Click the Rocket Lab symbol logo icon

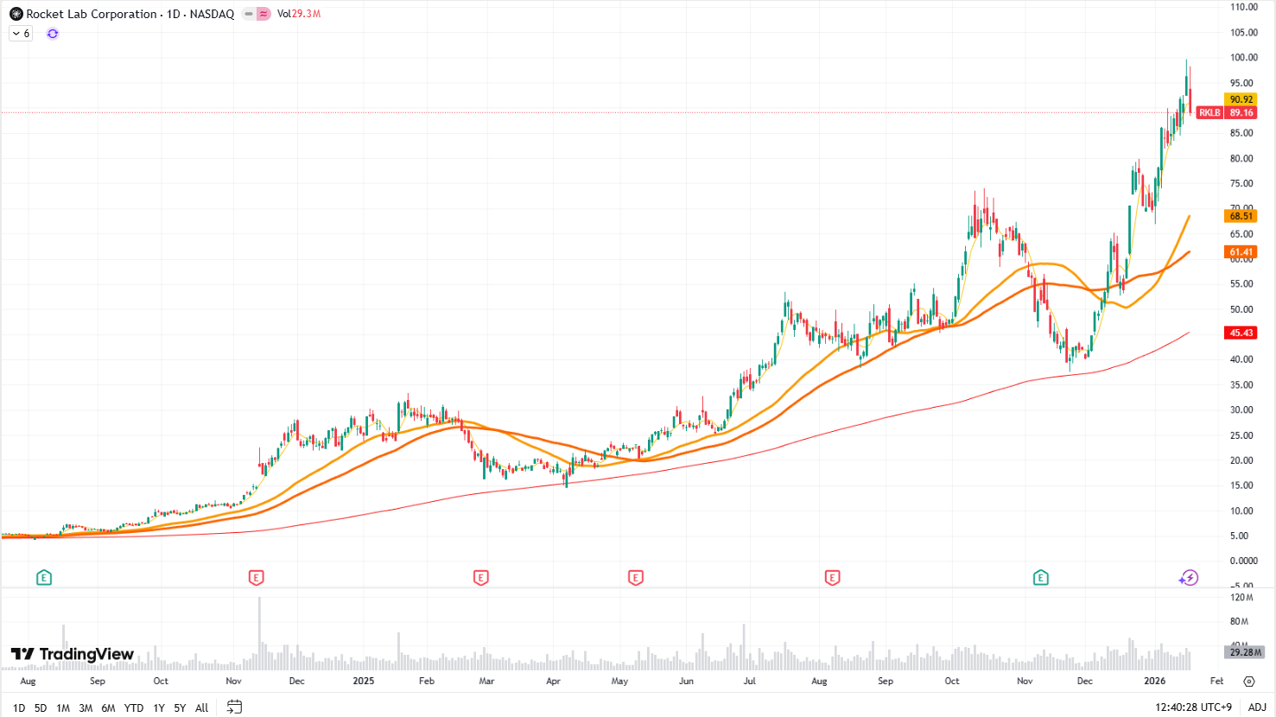(x=16, y=14)
